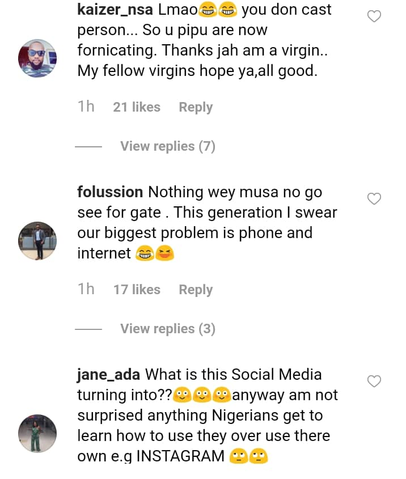Expand View replies (3)
The height and width of the screenshot is (479, 406).
[168, 329]
